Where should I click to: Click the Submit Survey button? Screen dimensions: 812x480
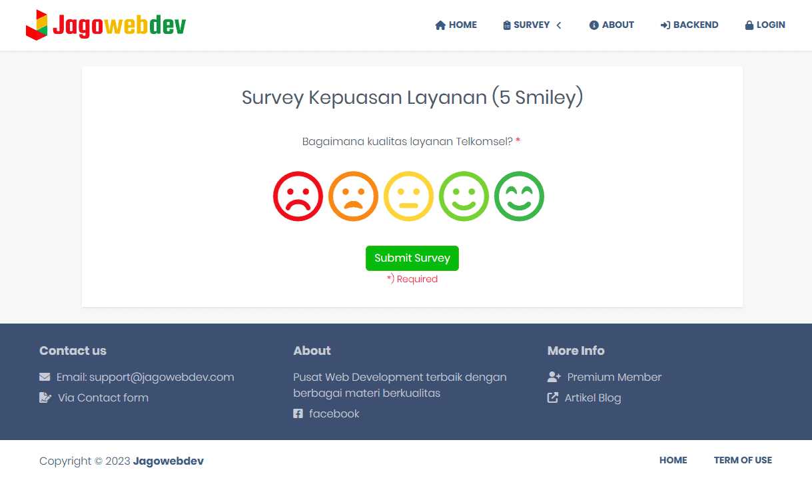click(x=412, y=258)
